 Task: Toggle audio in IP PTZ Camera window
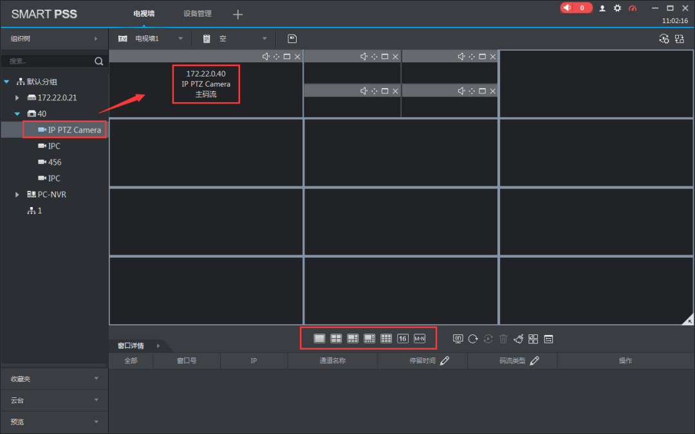266,56
